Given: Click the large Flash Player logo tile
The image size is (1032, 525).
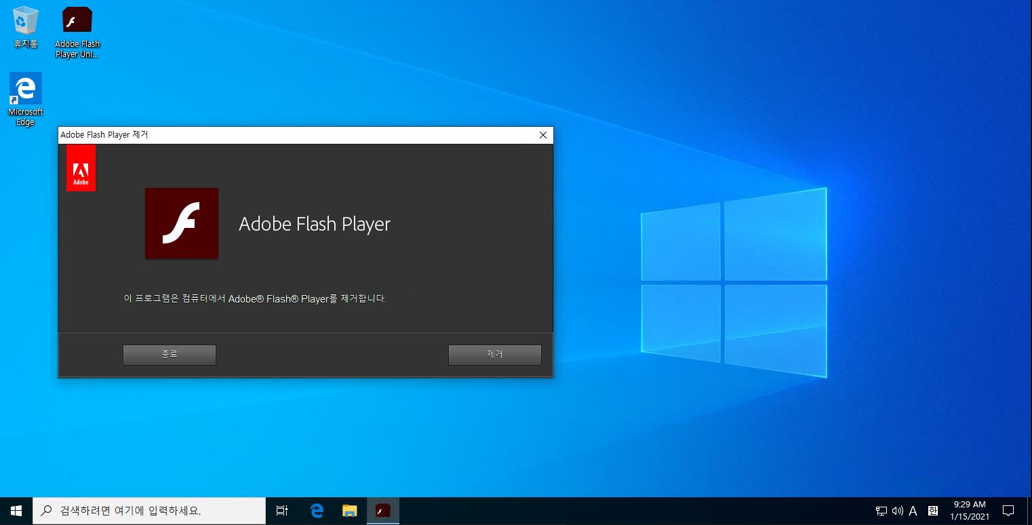Looking at the screenshot, I should (182, 223).
